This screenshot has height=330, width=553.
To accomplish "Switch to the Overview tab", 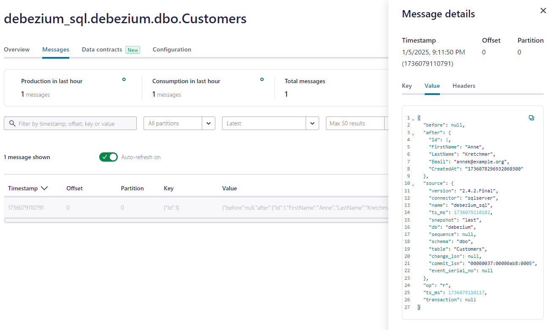I will 16,49.
